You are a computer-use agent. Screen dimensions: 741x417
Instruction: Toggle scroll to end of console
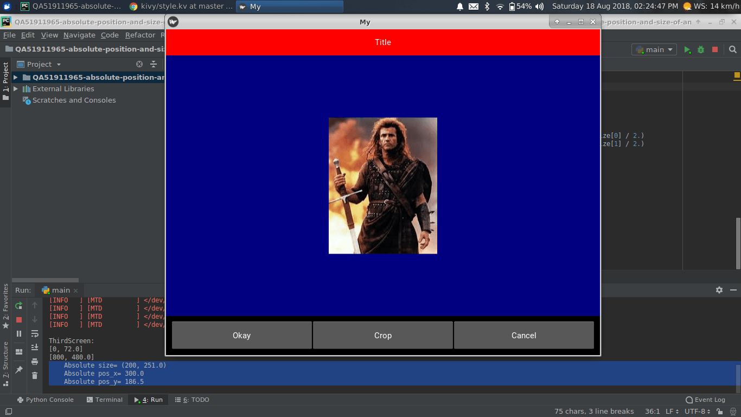click(x=35, y=347)
